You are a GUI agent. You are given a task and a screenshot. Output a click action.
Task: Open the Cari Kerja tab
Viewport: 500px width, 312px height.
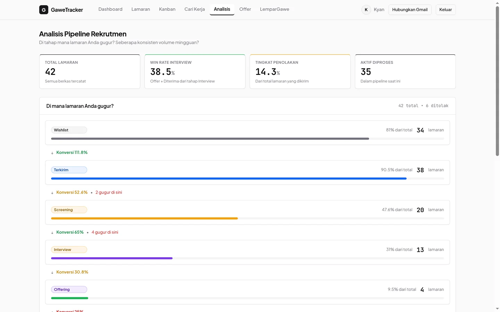pyautogui.click(x=194, y=9)
